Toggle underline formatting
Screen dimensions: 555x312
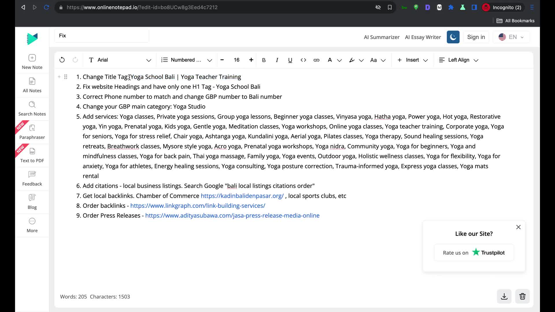290,60
